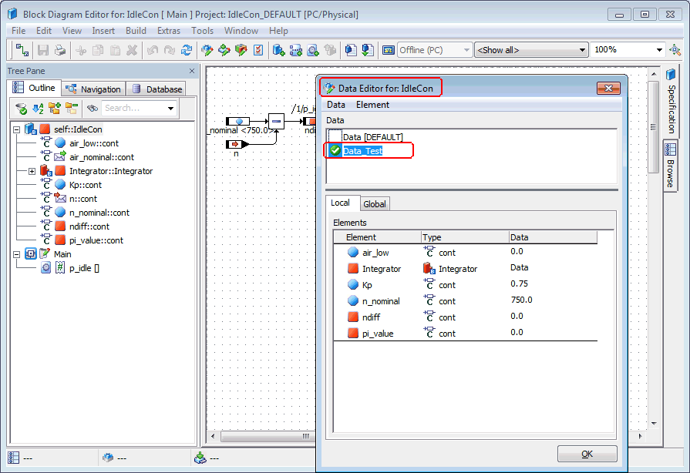Click inside the tree Search field
690x473 pixels.
[x=134, y=108]
